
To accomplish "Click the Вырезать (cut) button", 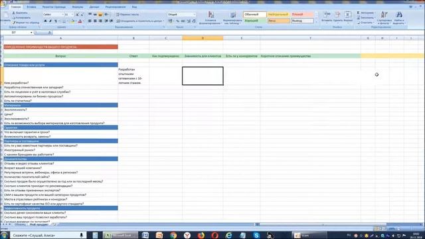I will click(20, 13).
